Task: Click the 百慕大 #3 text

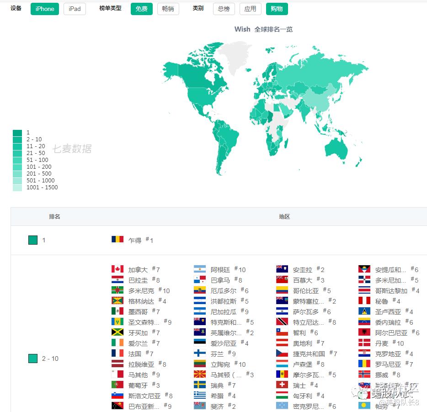Action: tap(309, 280)
